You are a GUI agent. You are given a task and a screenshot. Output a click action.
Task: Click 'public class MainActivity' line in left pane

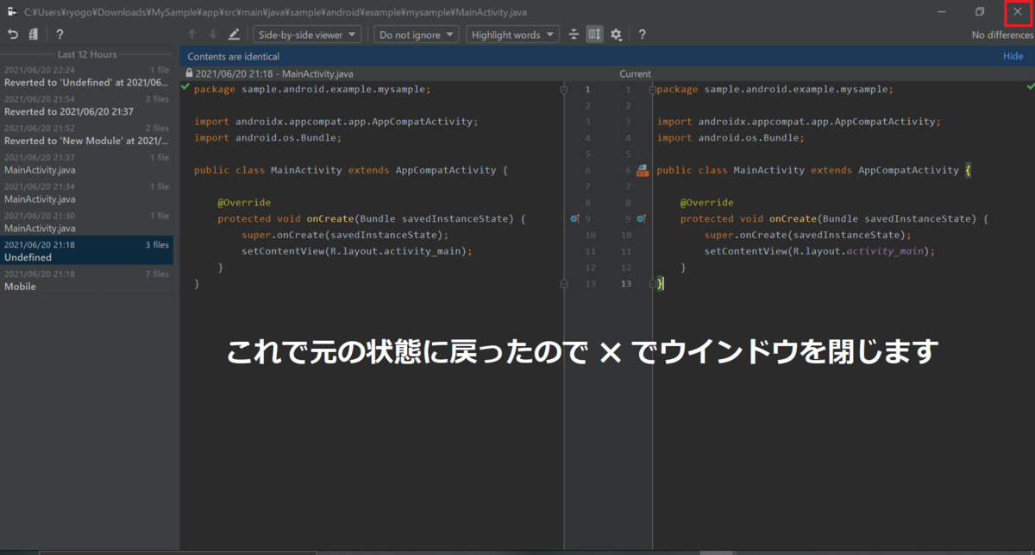coord(351,171)
